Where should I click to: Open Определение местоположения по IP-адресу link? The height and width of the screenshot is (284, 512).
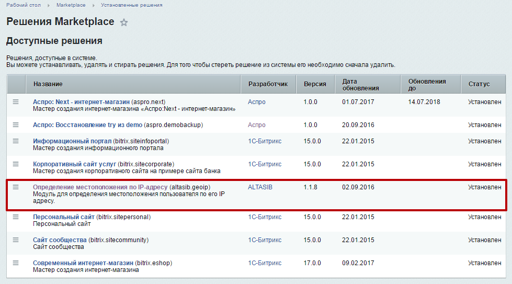click(100, 187)
